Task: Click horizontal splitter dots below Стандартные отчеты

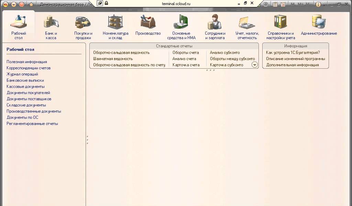Action: (x=210, y=70)
